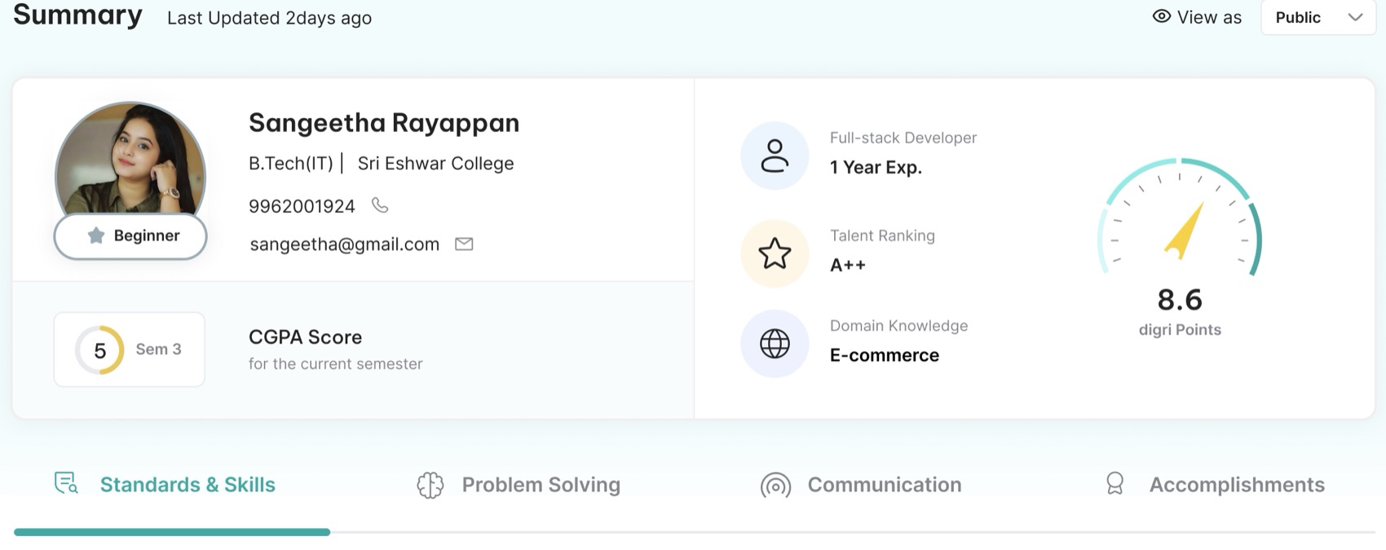Click the star icon in Beginner badge

point(96,235)
